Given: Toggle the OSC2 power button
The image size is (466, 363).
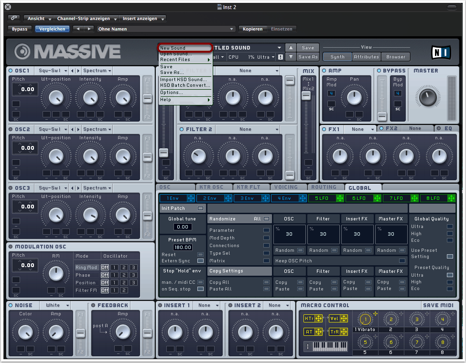Looking at the screenshot, I should pos(10,129).
